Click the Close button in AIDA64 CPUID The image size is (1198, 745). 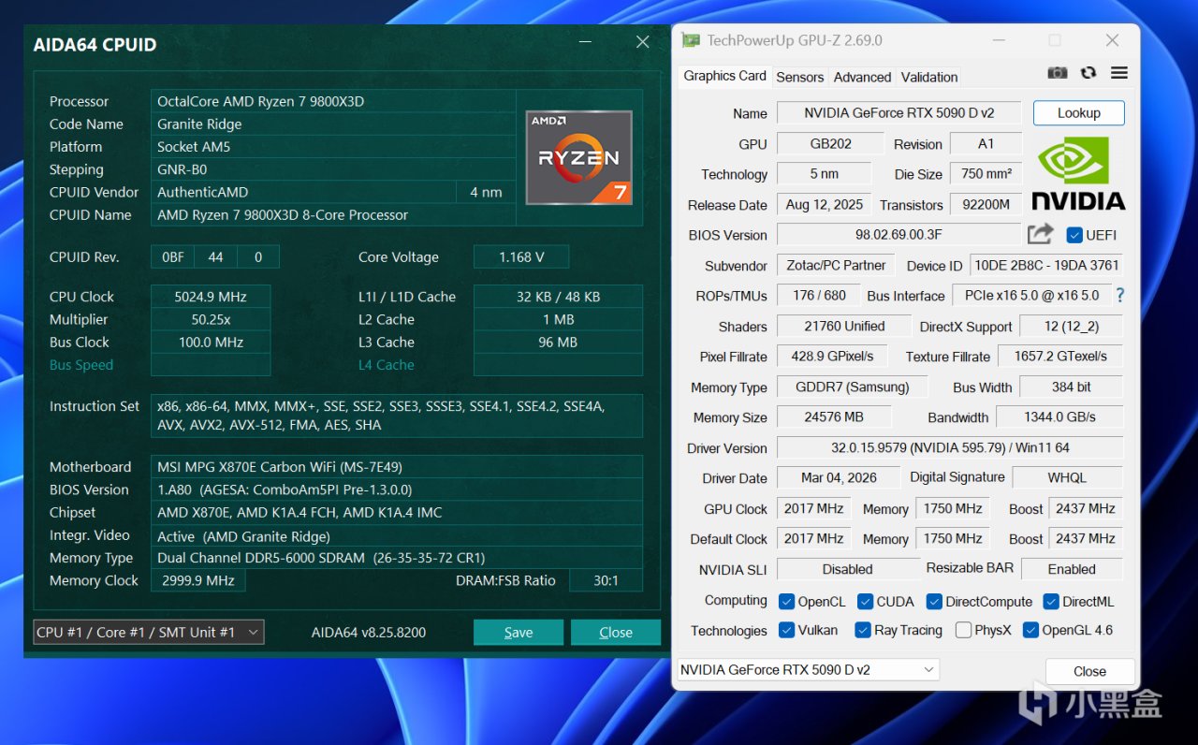pos(616,632)
